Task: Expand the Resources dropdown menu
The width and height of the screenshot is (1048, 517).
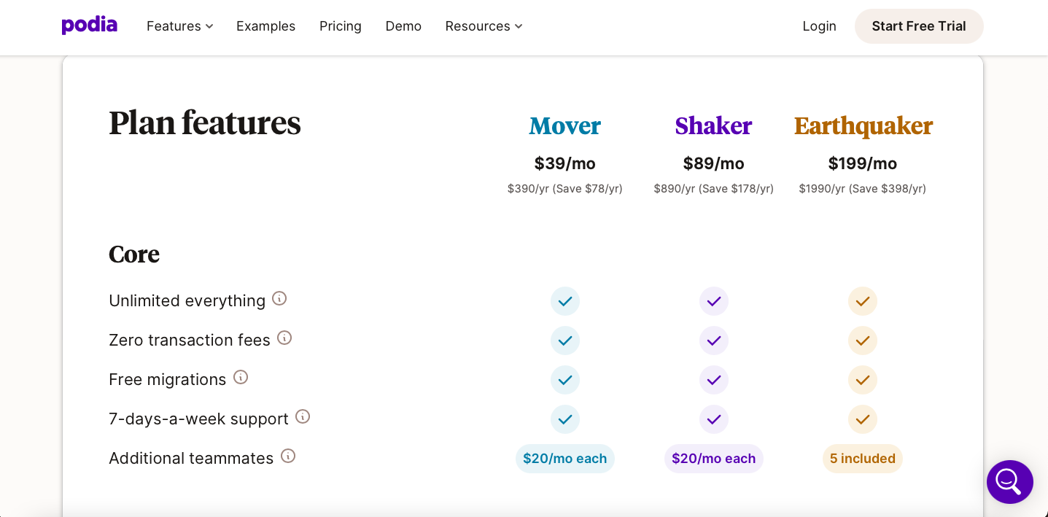Action: (x=484, y=26)
